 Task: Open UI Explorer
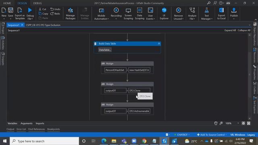164,13
